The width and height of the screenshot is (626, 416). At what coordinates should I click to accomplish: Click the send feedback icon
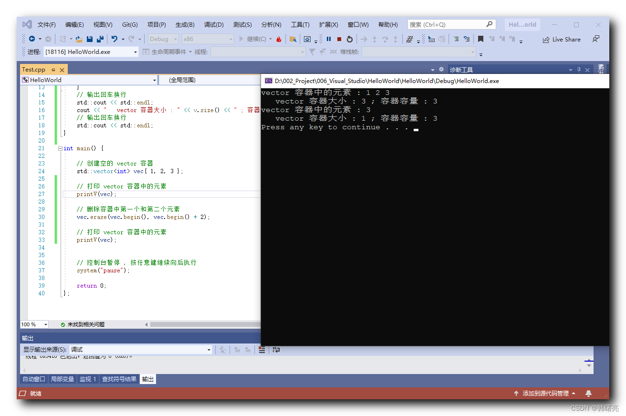click(x=596, y=39)
